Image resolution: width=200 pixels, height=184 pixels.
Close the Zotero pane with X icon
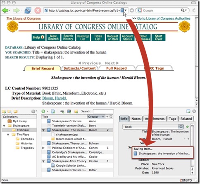[x=194, y=111]
